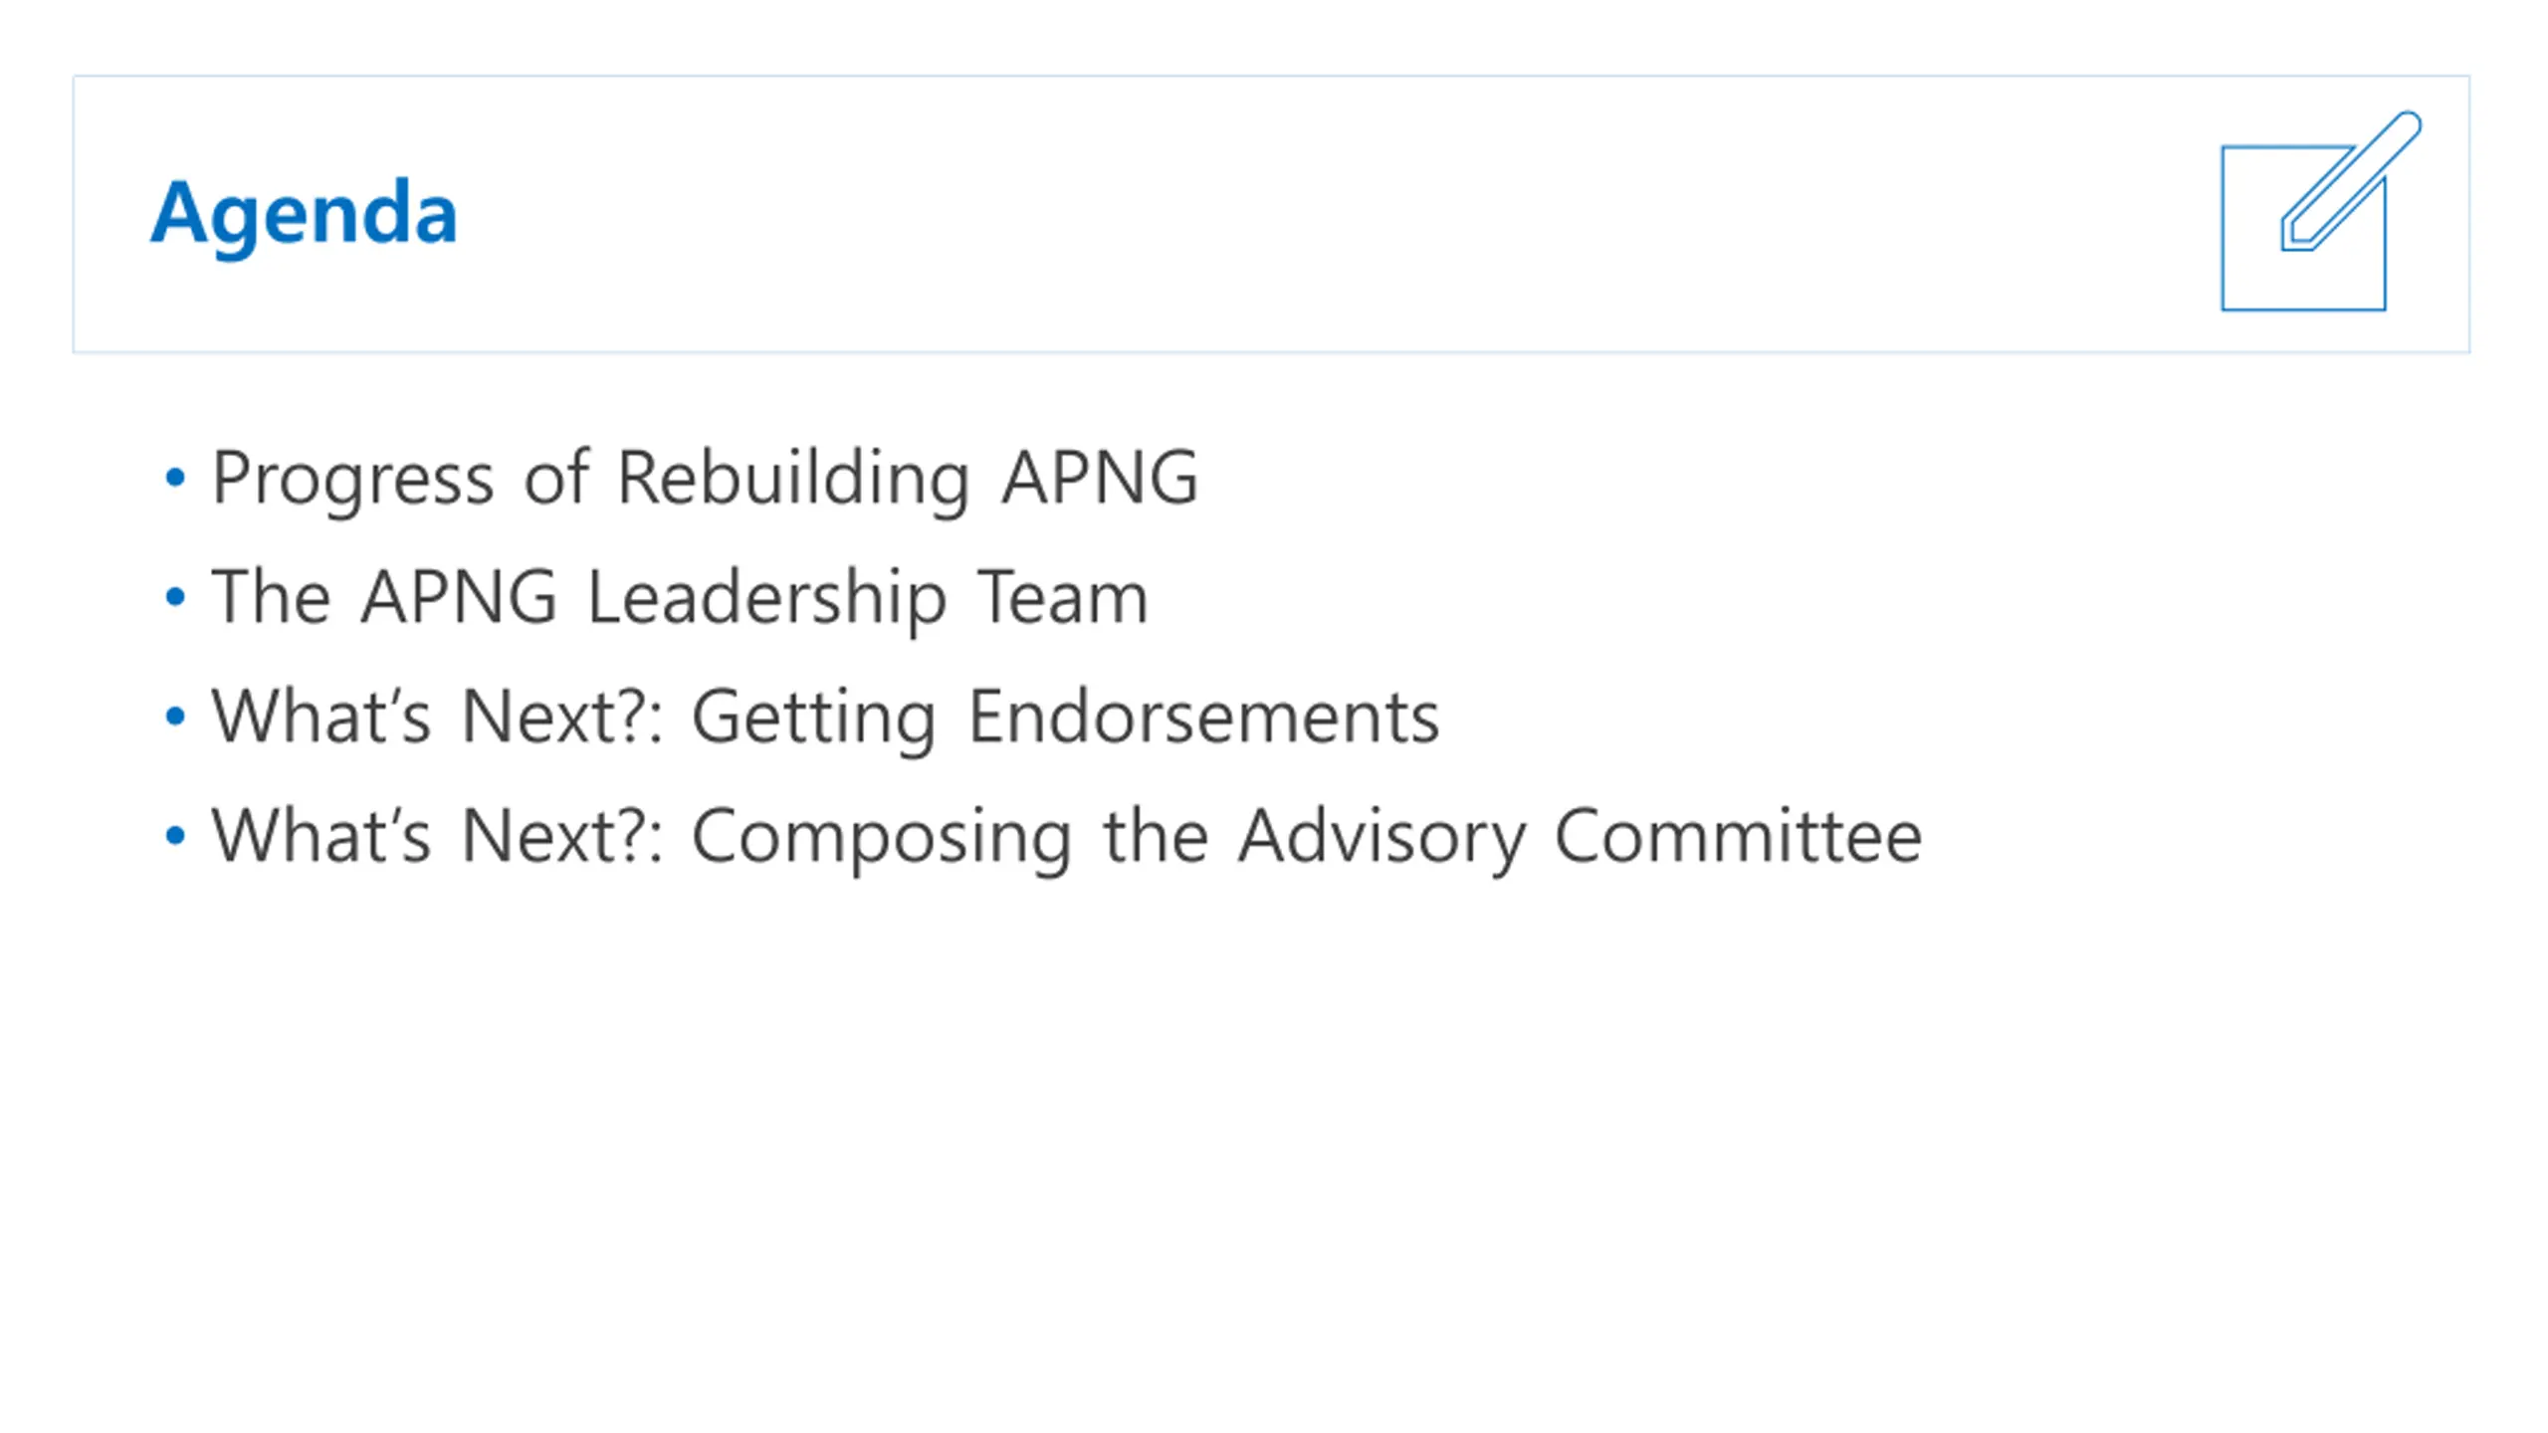This screenshot has height=1433, width=2548.
Task: Click the word "Committee" in last bullet
Action: click(1739, 836)
